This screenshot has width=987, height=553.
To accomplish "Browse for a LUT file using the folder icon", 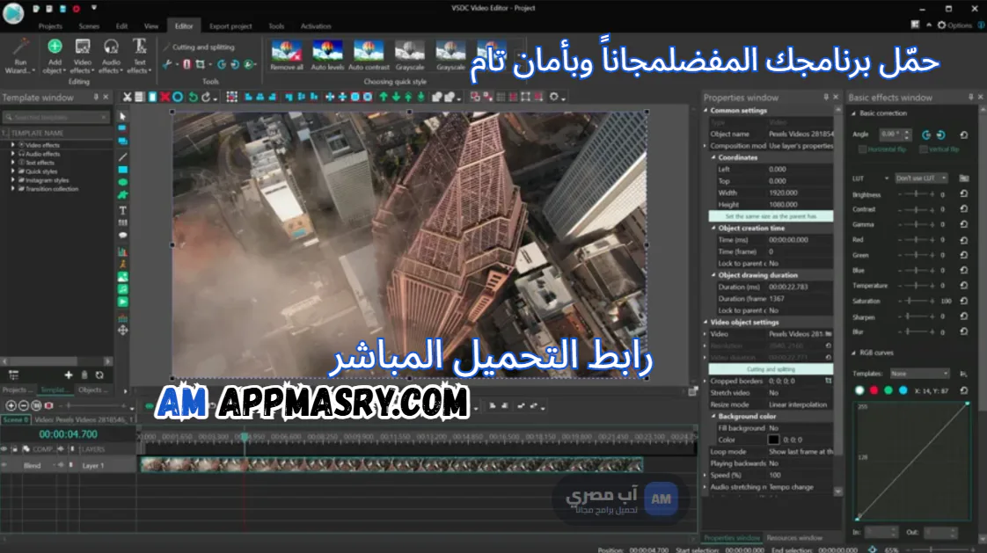I will [x=964, y=178].
